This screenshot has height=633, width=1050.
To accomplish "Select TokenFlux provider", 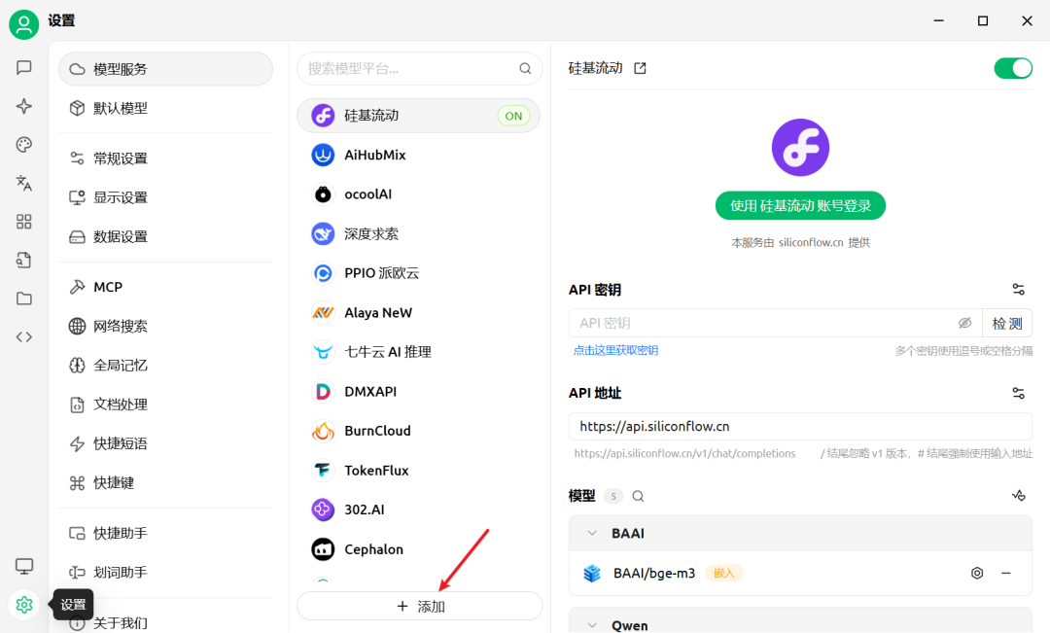I will (418, 471).
